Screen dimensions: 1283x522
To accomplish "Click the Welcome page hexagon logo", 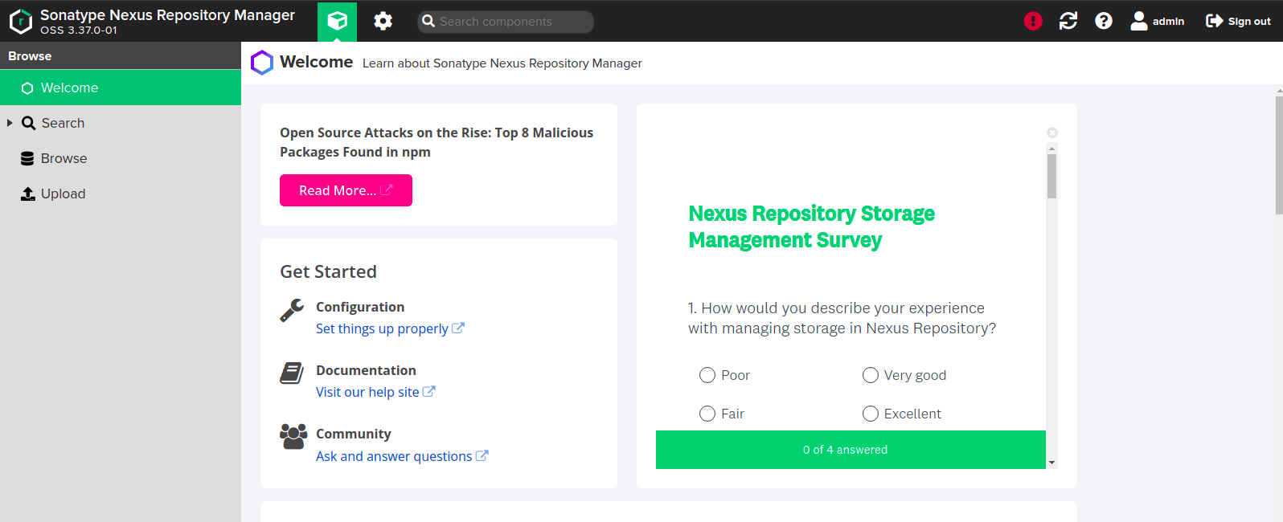I will (x=262, y=63).
